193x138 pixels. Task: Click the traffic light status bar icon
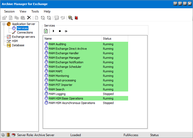pos(8,135)
